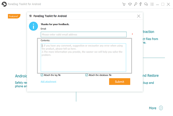Maximize the FoneDog main window

click(x=163, y=4)
